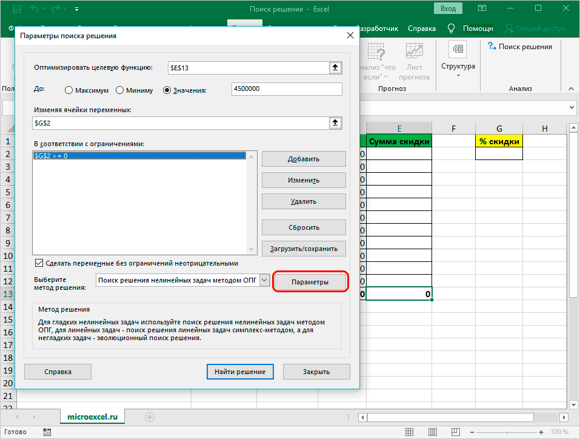Click the range selector icon for $G$2 field
Screen dimensions: 580x439
coord(335,123)
